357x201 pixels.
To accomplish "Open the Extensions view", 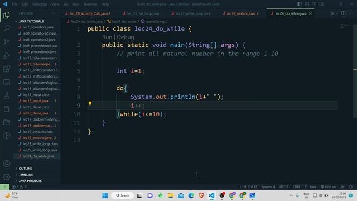I will coord(7,69).
